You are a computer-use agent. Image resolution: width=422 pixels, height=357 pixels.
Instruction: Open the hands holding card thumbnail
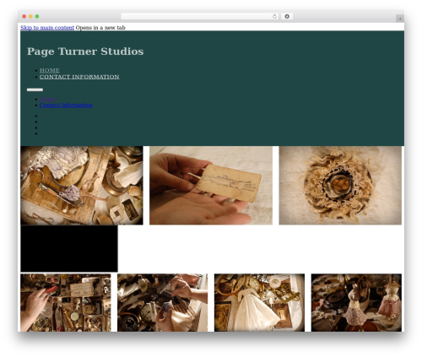[x=211, y=186]
